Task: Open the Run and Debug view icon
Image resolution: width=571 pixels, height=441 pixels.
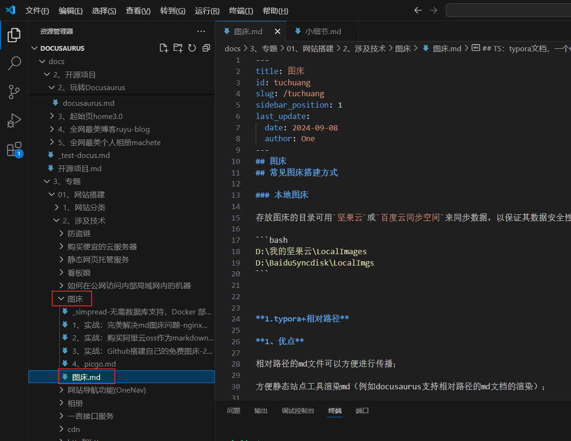Action: click(14, 120)
